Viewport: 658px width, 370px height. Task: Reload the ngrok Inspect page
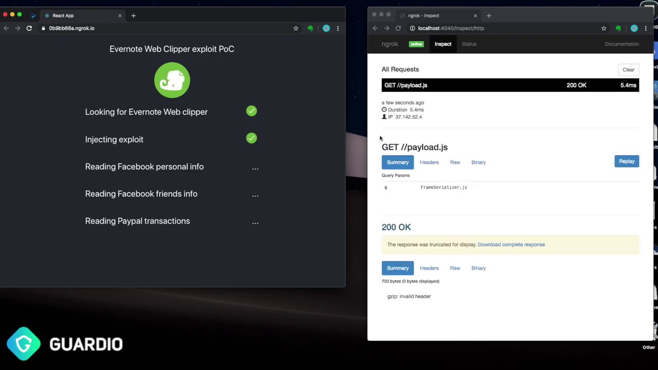pos(398,28)
